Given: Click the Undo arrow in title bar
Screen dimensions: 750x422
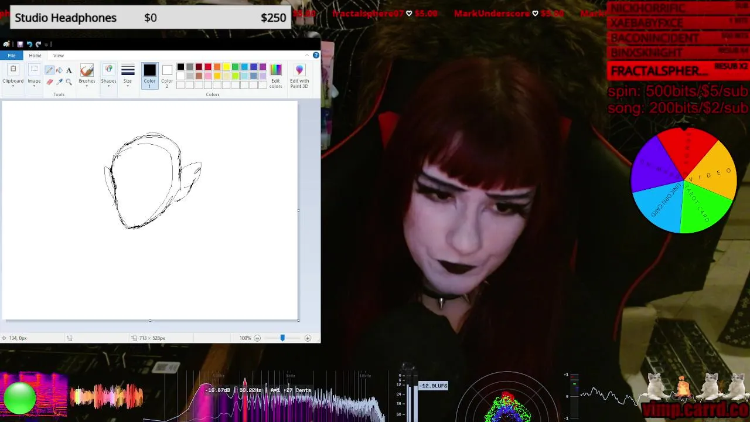Looking at the screenshot, I should coord(29,44).
